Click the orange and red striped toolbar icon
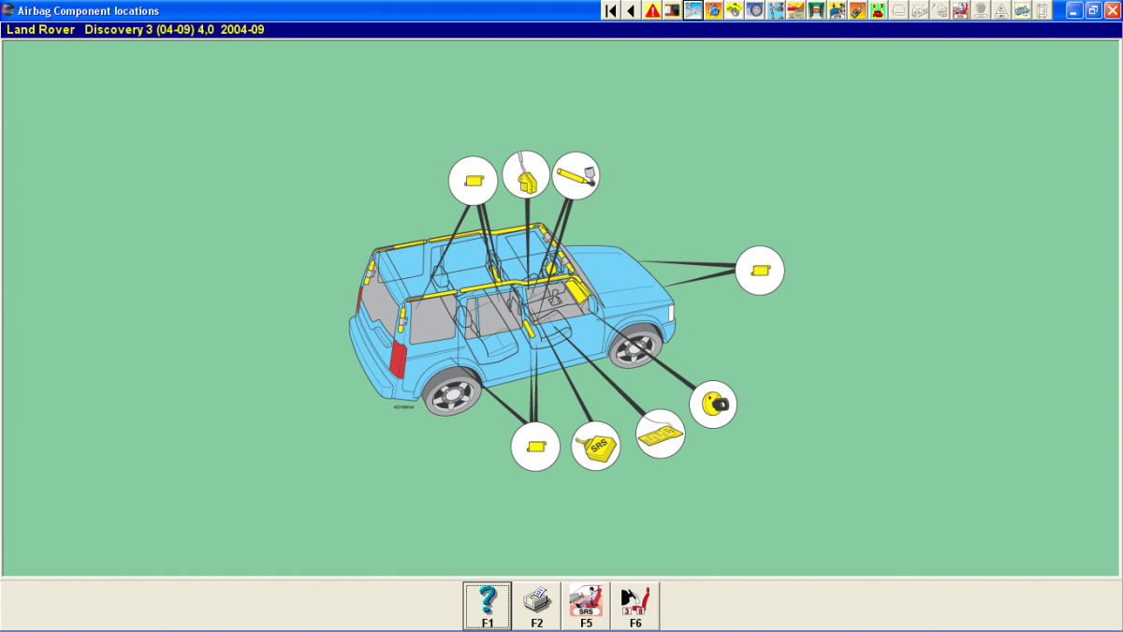 796,10
